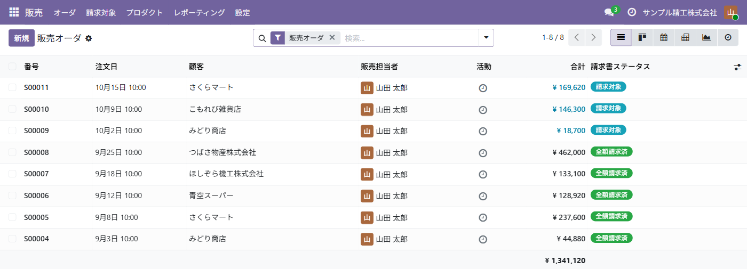The width and height of the screenshot is (747, 269).
Task: Select checkbox for order S00011
Action: coord(12,87)
